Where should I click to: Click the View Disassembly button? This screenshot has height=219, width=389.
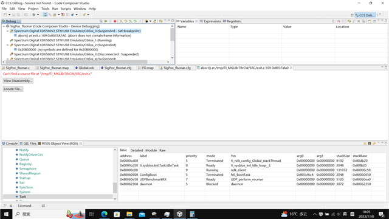(18, 81)
